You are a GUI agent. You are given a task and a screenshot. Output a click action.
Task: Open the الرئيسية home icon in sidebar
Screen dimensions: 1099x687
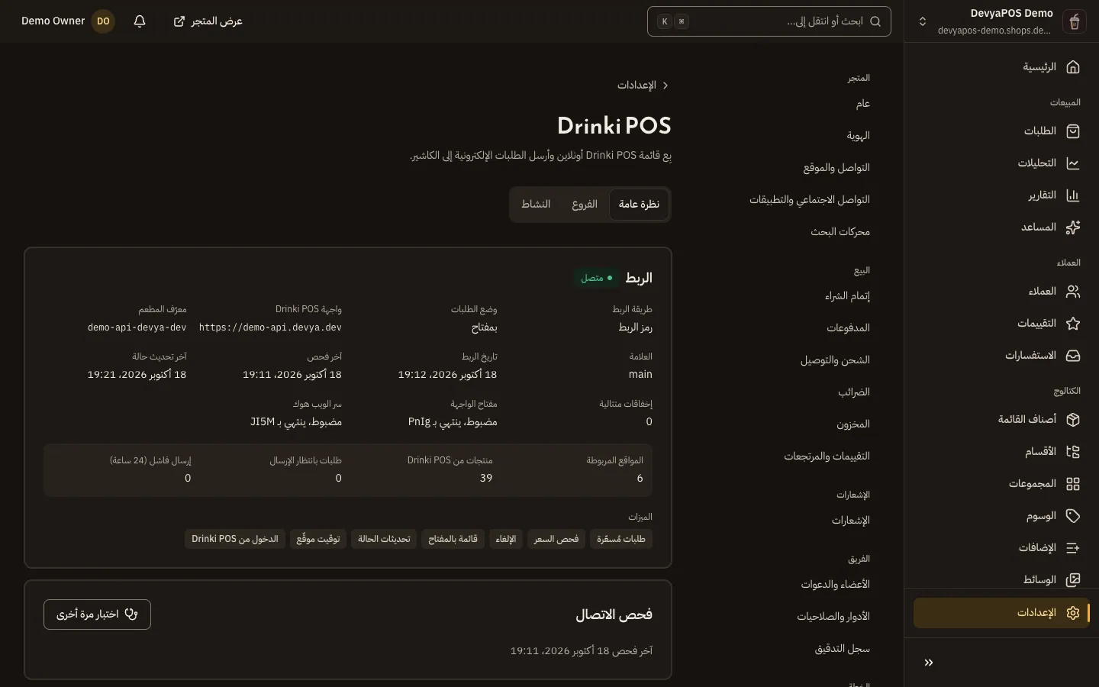coord(1072,67)
